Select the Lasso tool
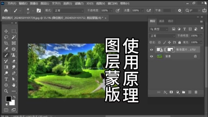The height and width of the screenshot is (117, 208). pyautogui.click(x=6, y=37)
